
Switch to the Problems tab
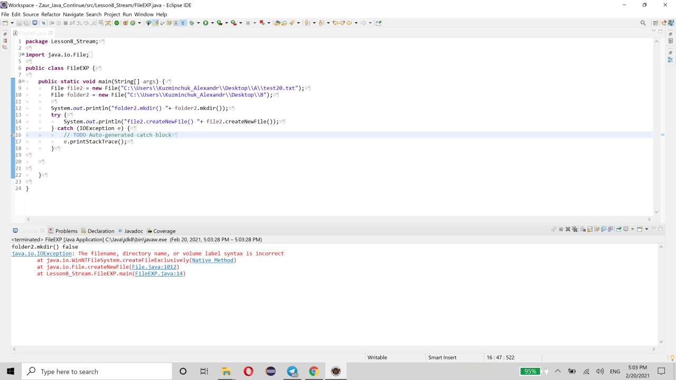[63, 231]
